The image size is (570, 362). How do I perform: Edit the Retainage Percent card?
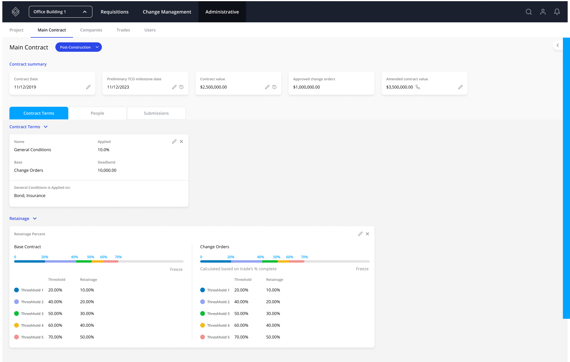(x=360, y=234)
